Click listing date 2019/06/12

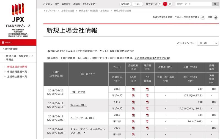(56, 116)
